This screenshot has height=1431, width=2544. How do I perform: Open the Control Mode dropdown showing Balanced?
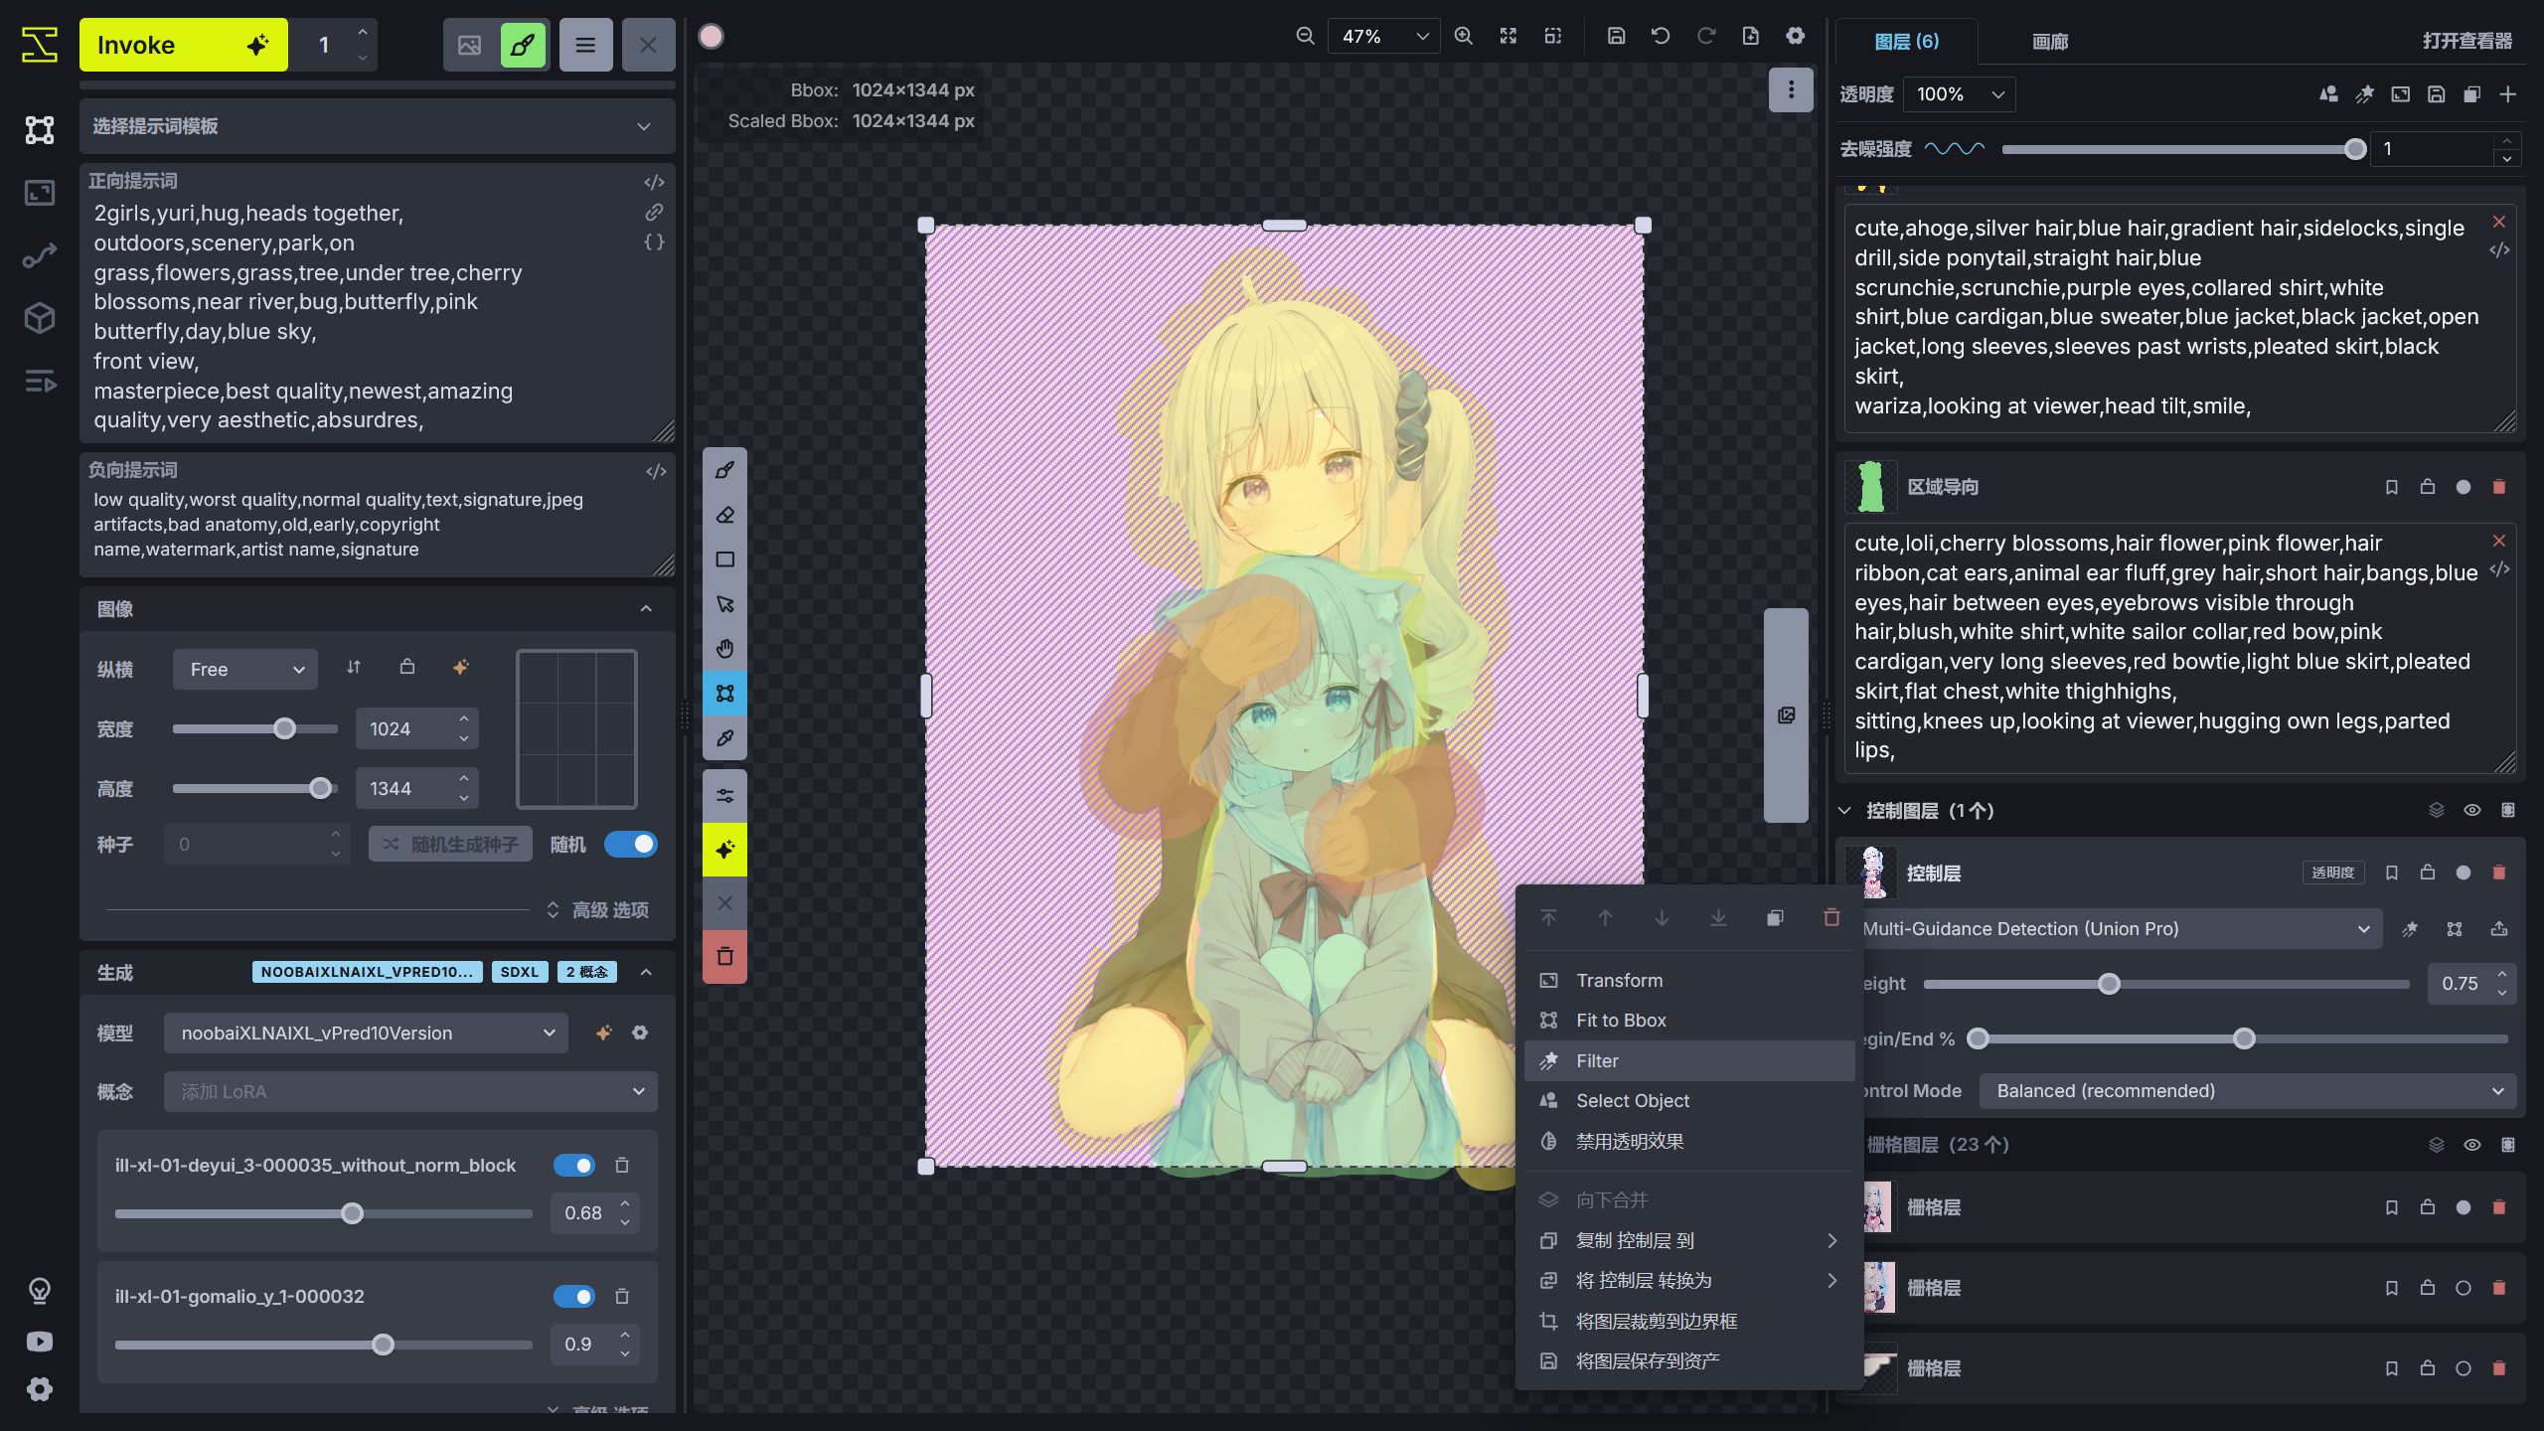(x=2247, y=1090)
